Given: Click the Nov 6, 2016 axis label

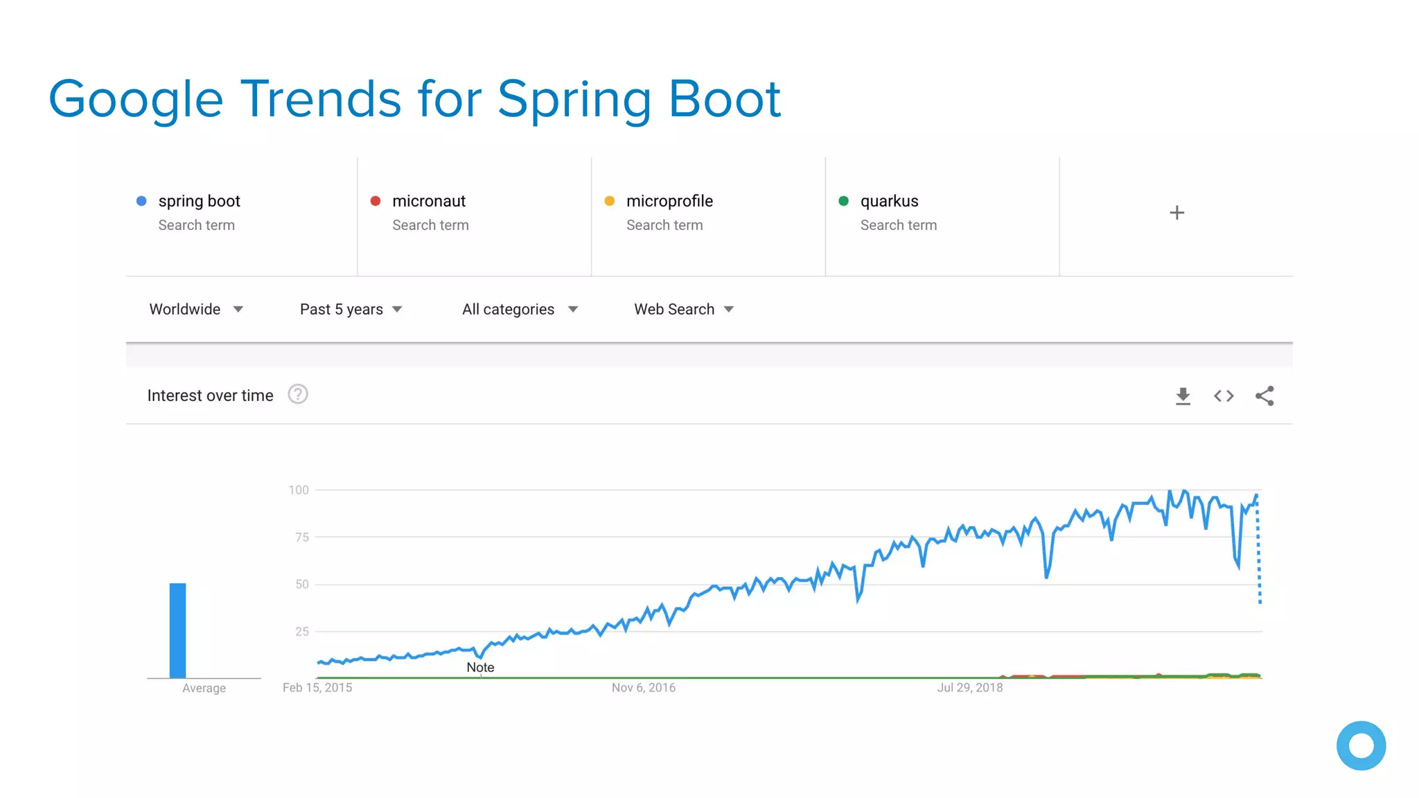Looking at the screenshot, I should tap(644, 688).
